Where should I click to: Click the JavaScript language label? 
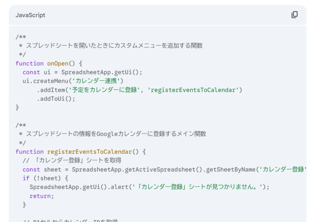tap(30, 15)
